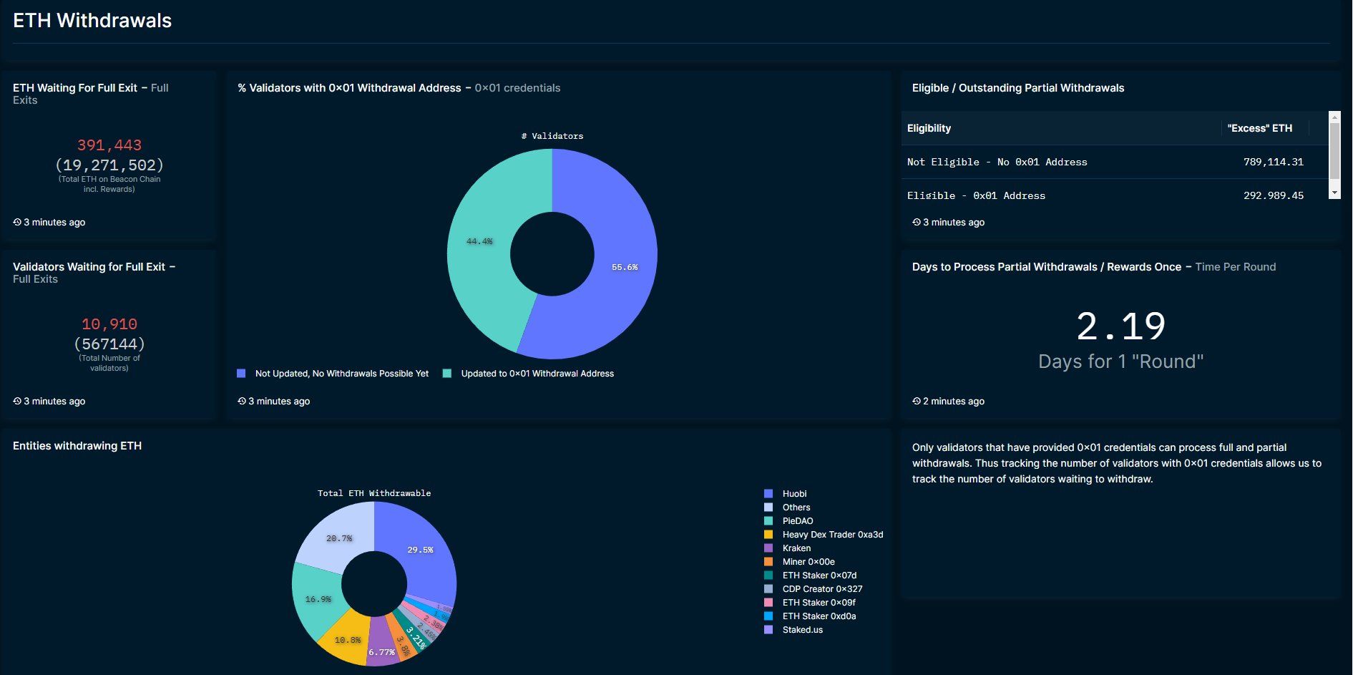This screenshot has width=1353, height=675.
Task: Sort by the "Excess" ETH column header
Action: (1260, 128)
